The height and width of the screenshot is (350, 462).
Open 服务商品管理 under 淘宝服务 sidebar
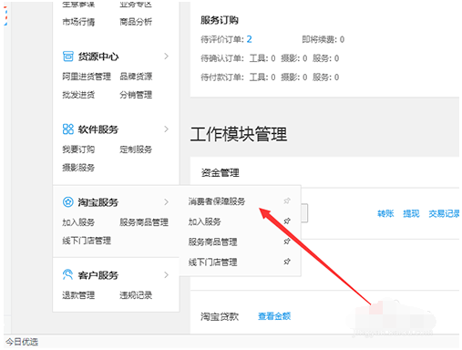click(144, 222)
